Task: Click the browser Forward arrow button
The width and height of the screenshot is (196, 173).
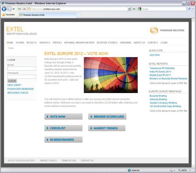Action: click(x=9, y=9)
